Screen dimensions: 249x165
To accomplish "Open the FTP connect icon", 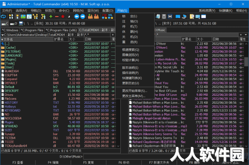I will [x=104, y=16].
